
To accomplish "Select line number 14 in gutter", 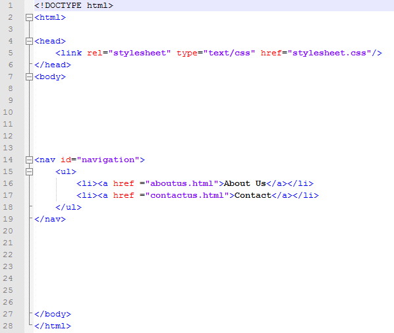I will [8, 160].
